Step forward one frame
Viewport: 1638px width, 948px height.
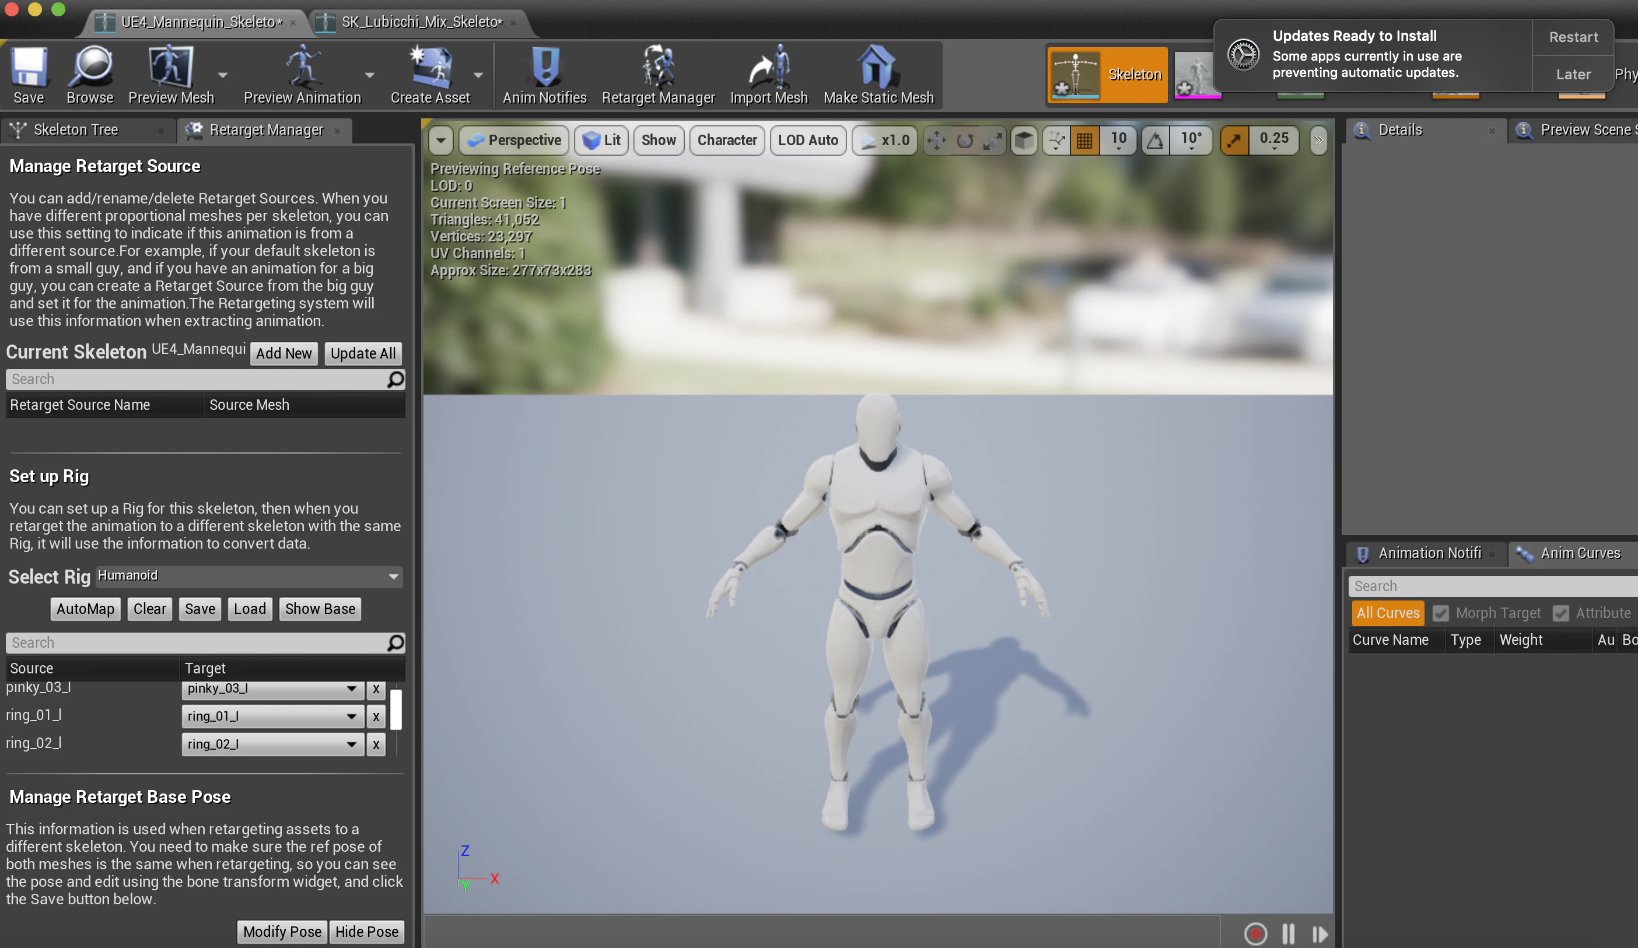click(x=1319, y=935)
